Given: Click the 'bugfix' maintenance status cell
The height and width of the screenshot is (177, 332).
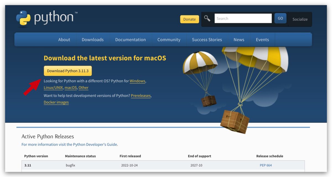Looking at the screenshot, I should (71, 165).
